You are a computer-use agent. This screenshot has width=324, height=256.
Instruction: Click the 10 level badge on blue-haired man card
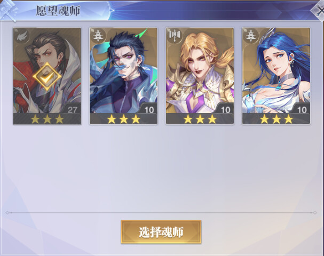[149, 110]
